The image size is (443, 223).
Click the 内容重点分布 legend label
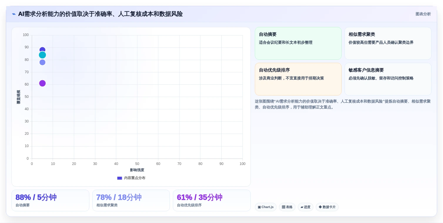pos(135,178)
